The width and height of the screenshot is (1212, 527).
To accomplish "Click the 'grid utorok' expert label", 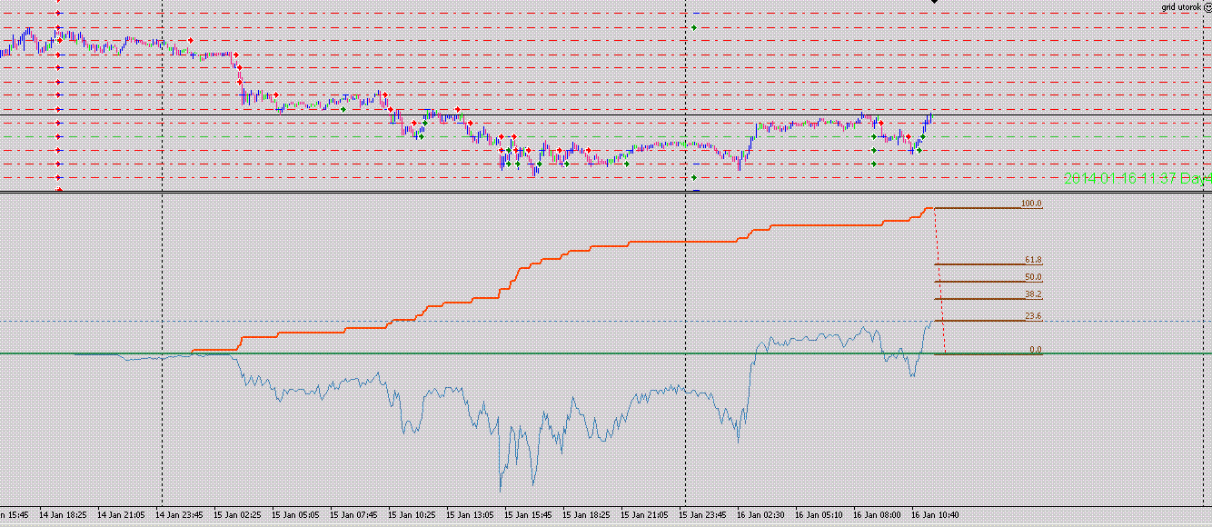I will click(x=1180, y=7).
